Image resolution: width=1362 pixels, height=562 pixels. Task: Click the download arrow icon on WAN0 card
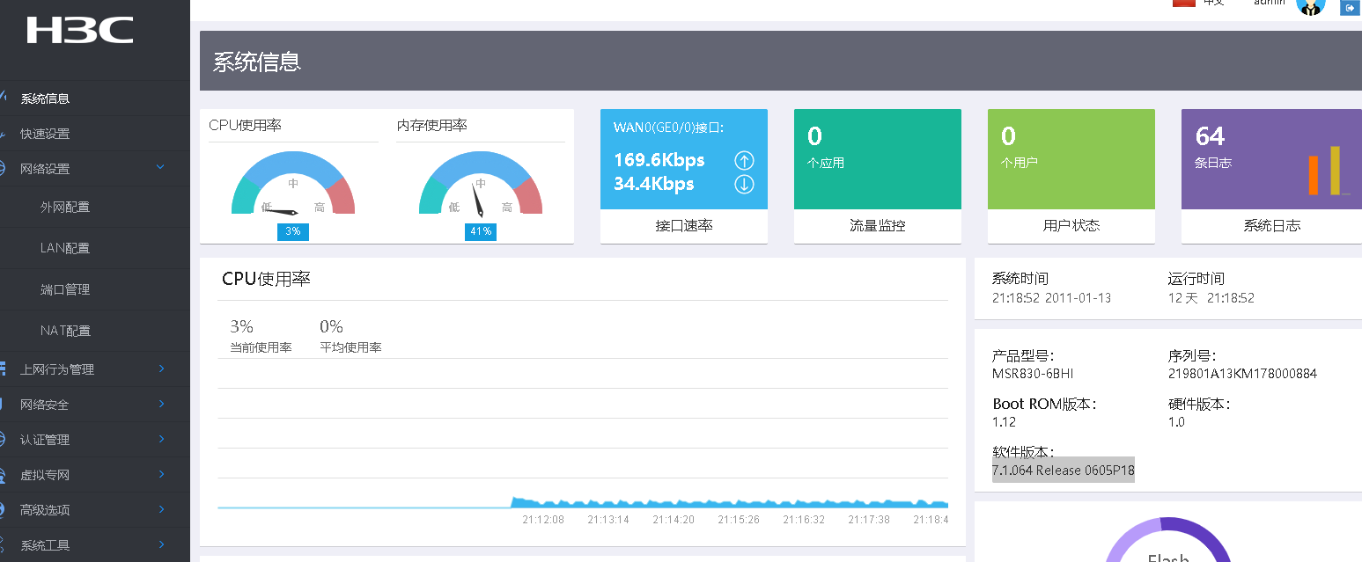tap(744, 184)
